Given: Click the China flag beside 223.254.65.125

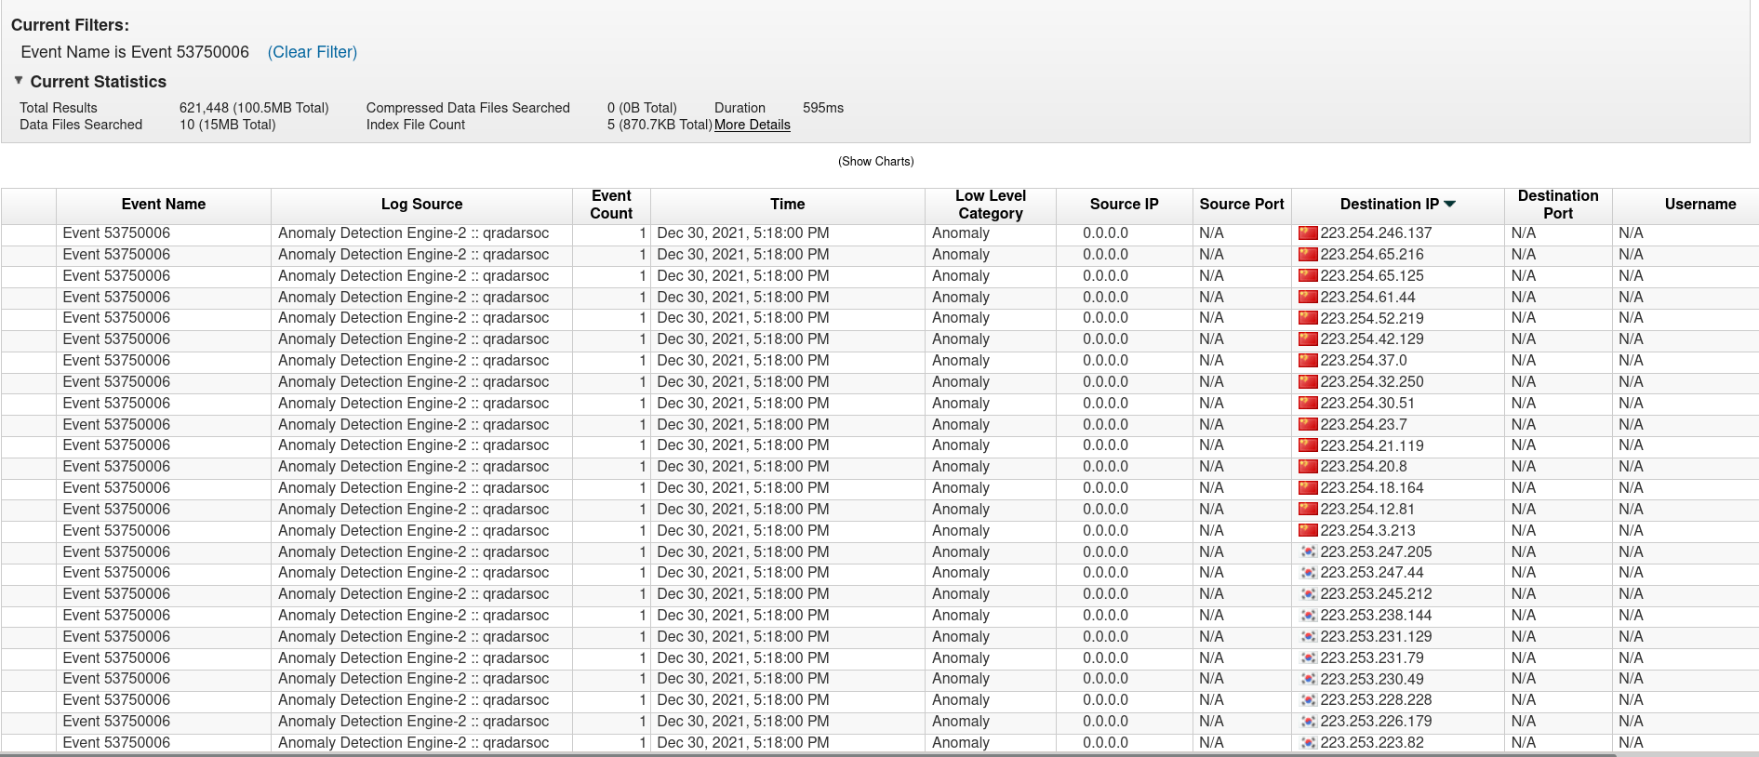Looking at the screenshot, I should tap(1308, 276).
